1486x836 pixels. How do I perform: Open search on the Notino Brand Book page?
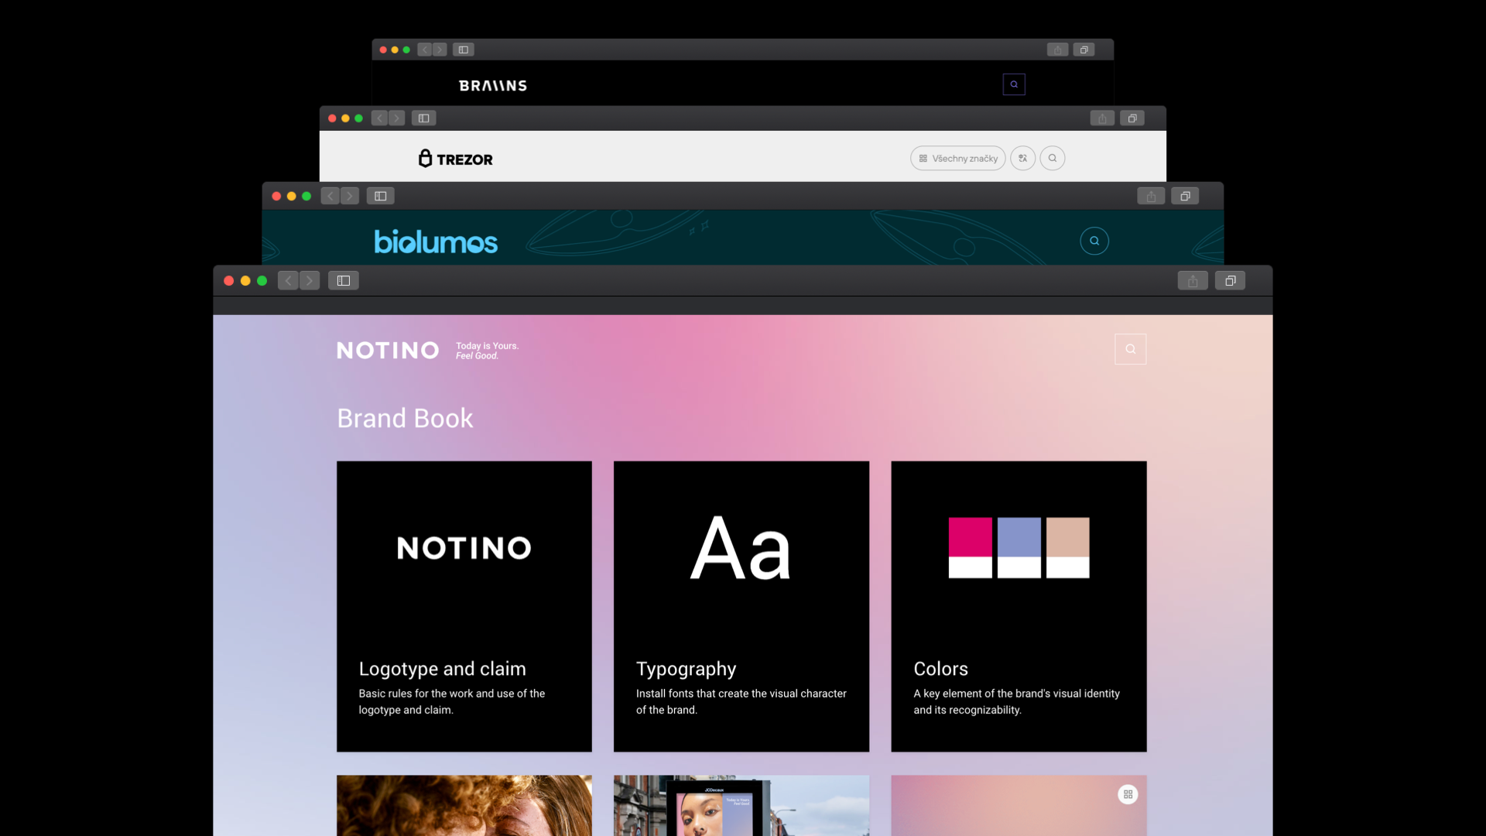pyautogui.click(x=1131, y=349)
